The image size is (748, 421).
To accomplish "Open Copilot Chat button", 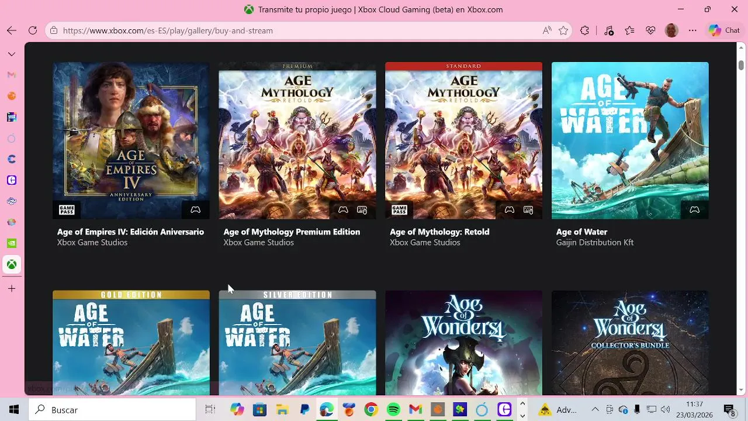I will pos(724,30).
